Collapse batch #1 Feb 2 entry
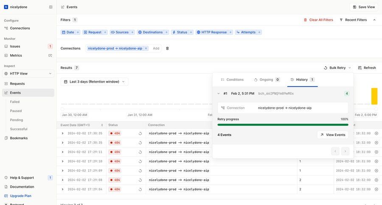382x205 pixels. coord(219,93)
